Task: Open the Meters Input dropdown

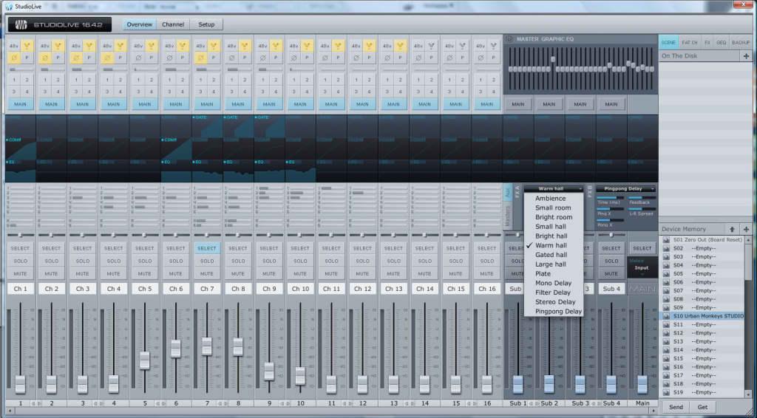Action: 642,268
